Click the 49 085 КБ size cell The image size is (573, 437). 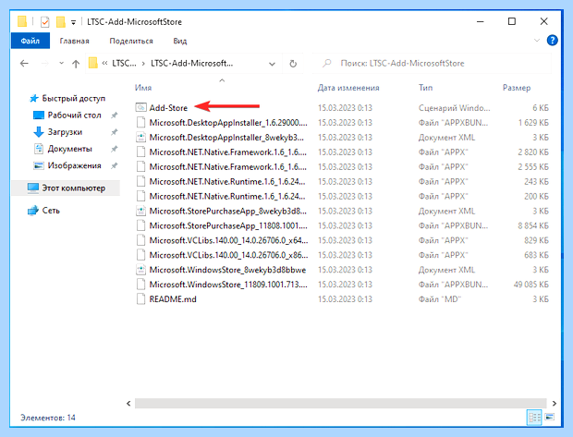coord(531,285)
